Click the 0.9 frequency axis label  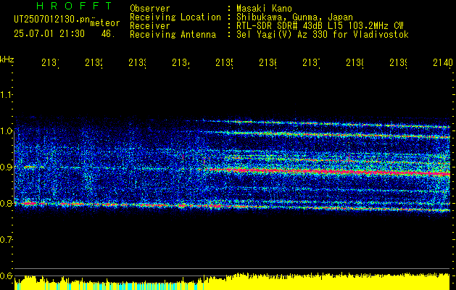(6, 167)
